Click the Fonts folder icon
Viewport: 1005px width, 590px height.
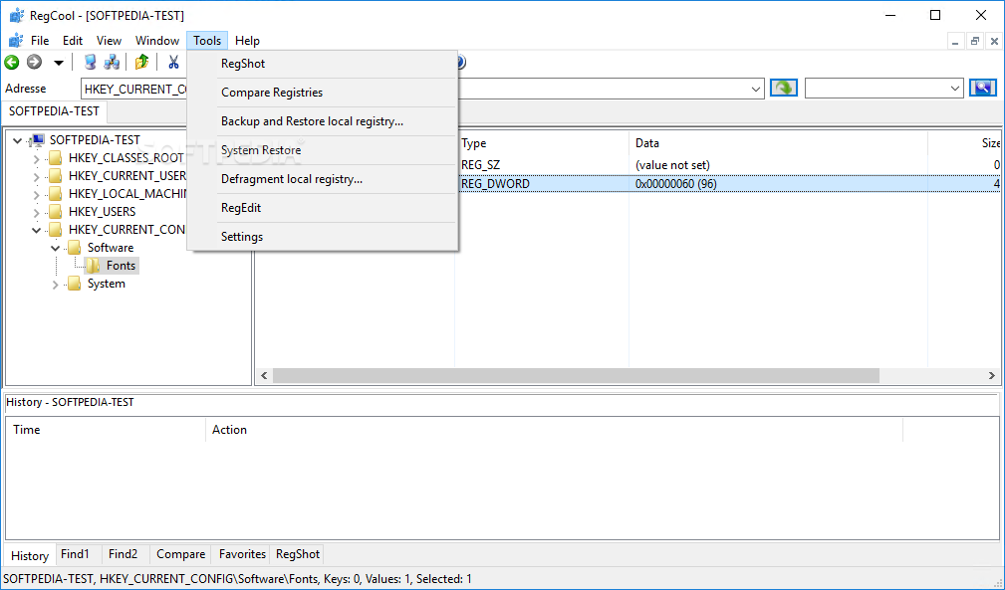click(93, 265)
